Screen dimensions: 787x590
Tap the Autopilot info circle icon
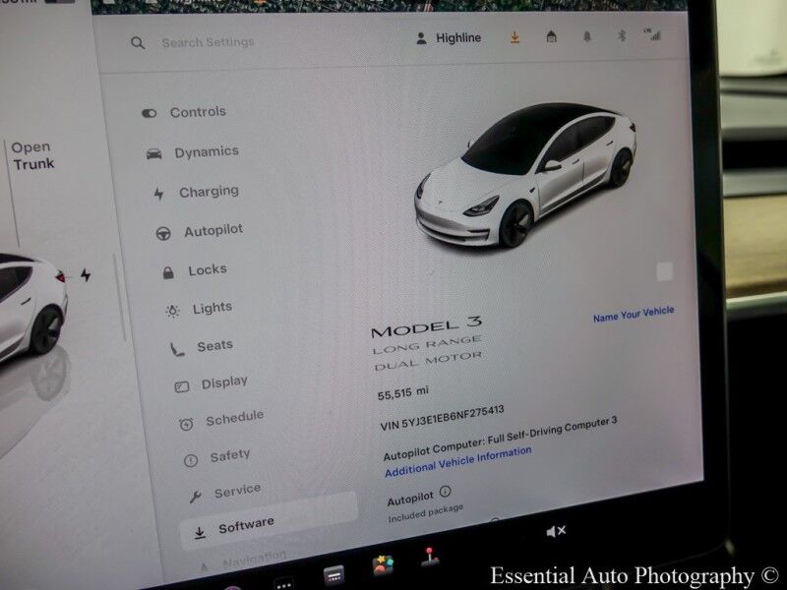coord(446,492)
